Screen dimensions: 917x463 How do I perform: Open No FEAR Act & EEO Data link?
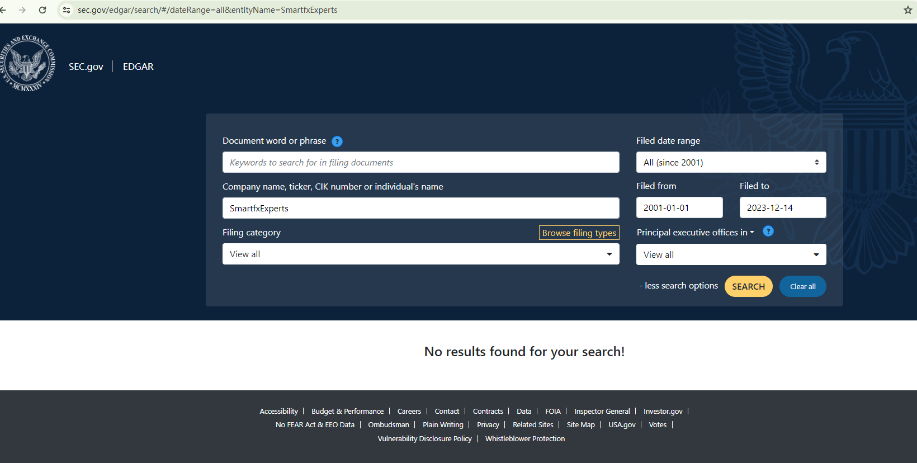[315, 425]
